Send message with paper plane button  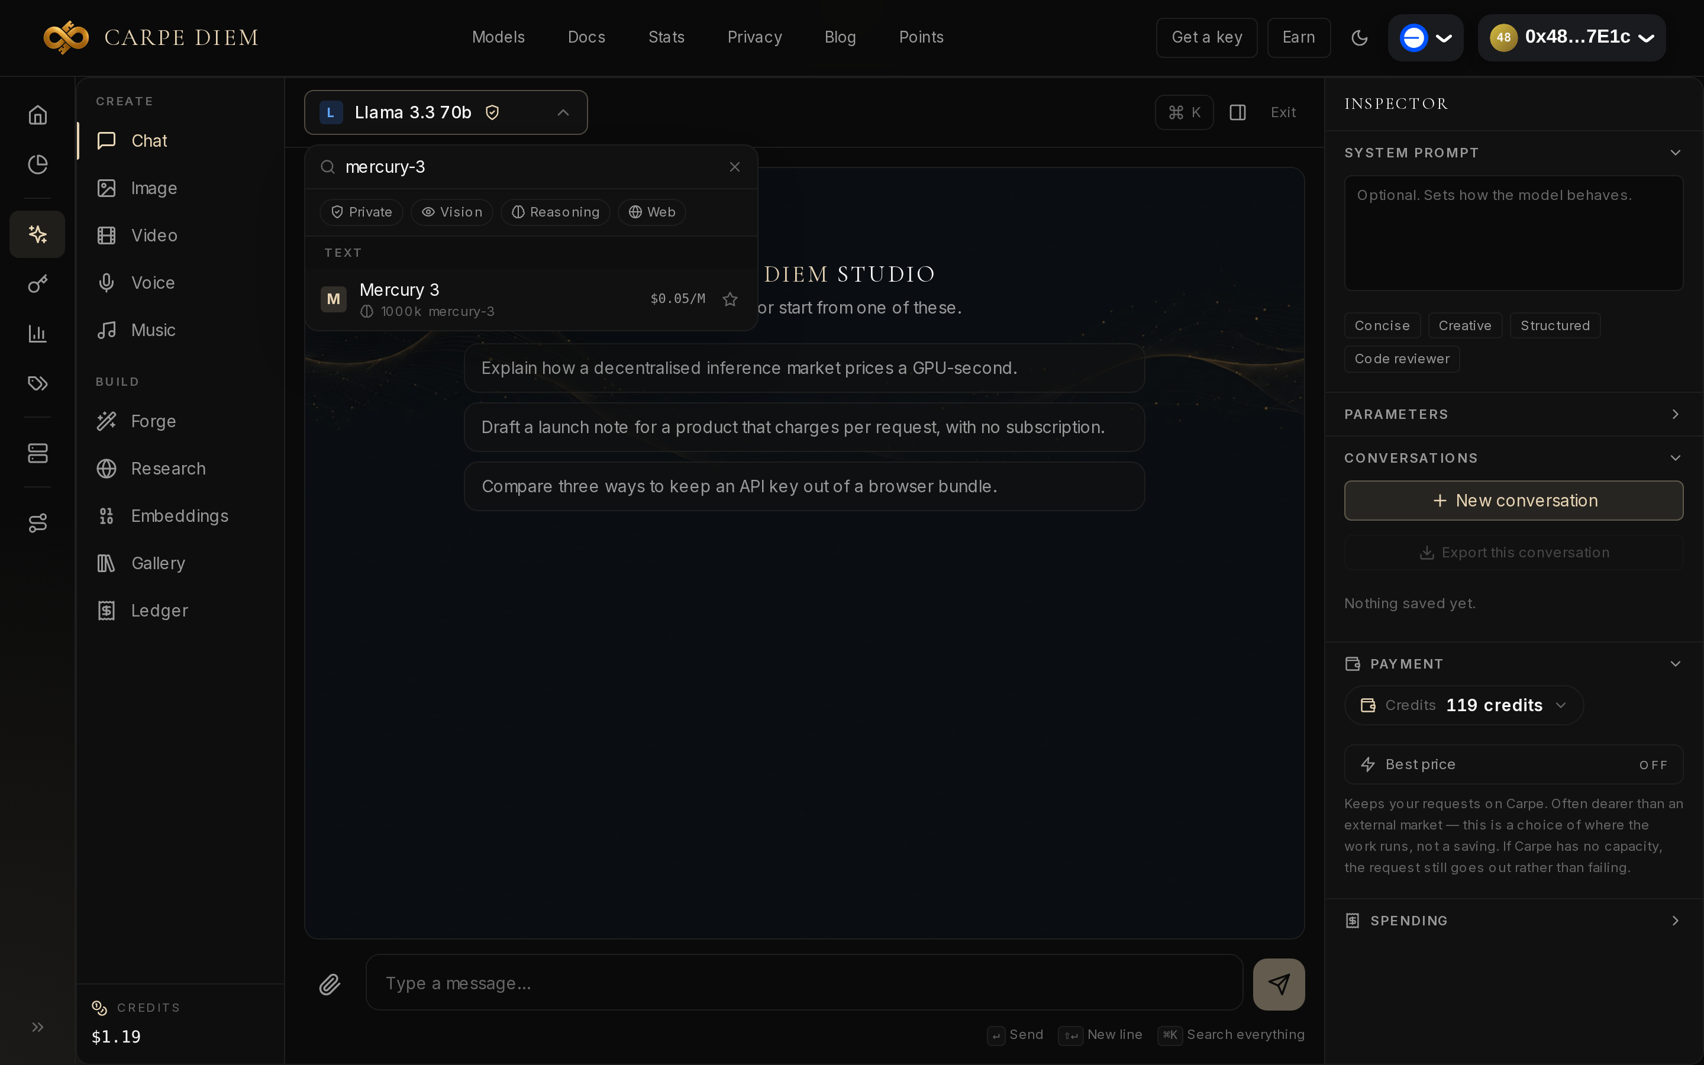(1279, 984)
